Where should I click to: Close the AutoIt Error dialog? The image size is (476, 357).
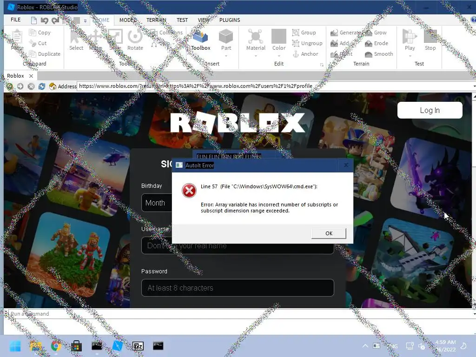point(346,165)
